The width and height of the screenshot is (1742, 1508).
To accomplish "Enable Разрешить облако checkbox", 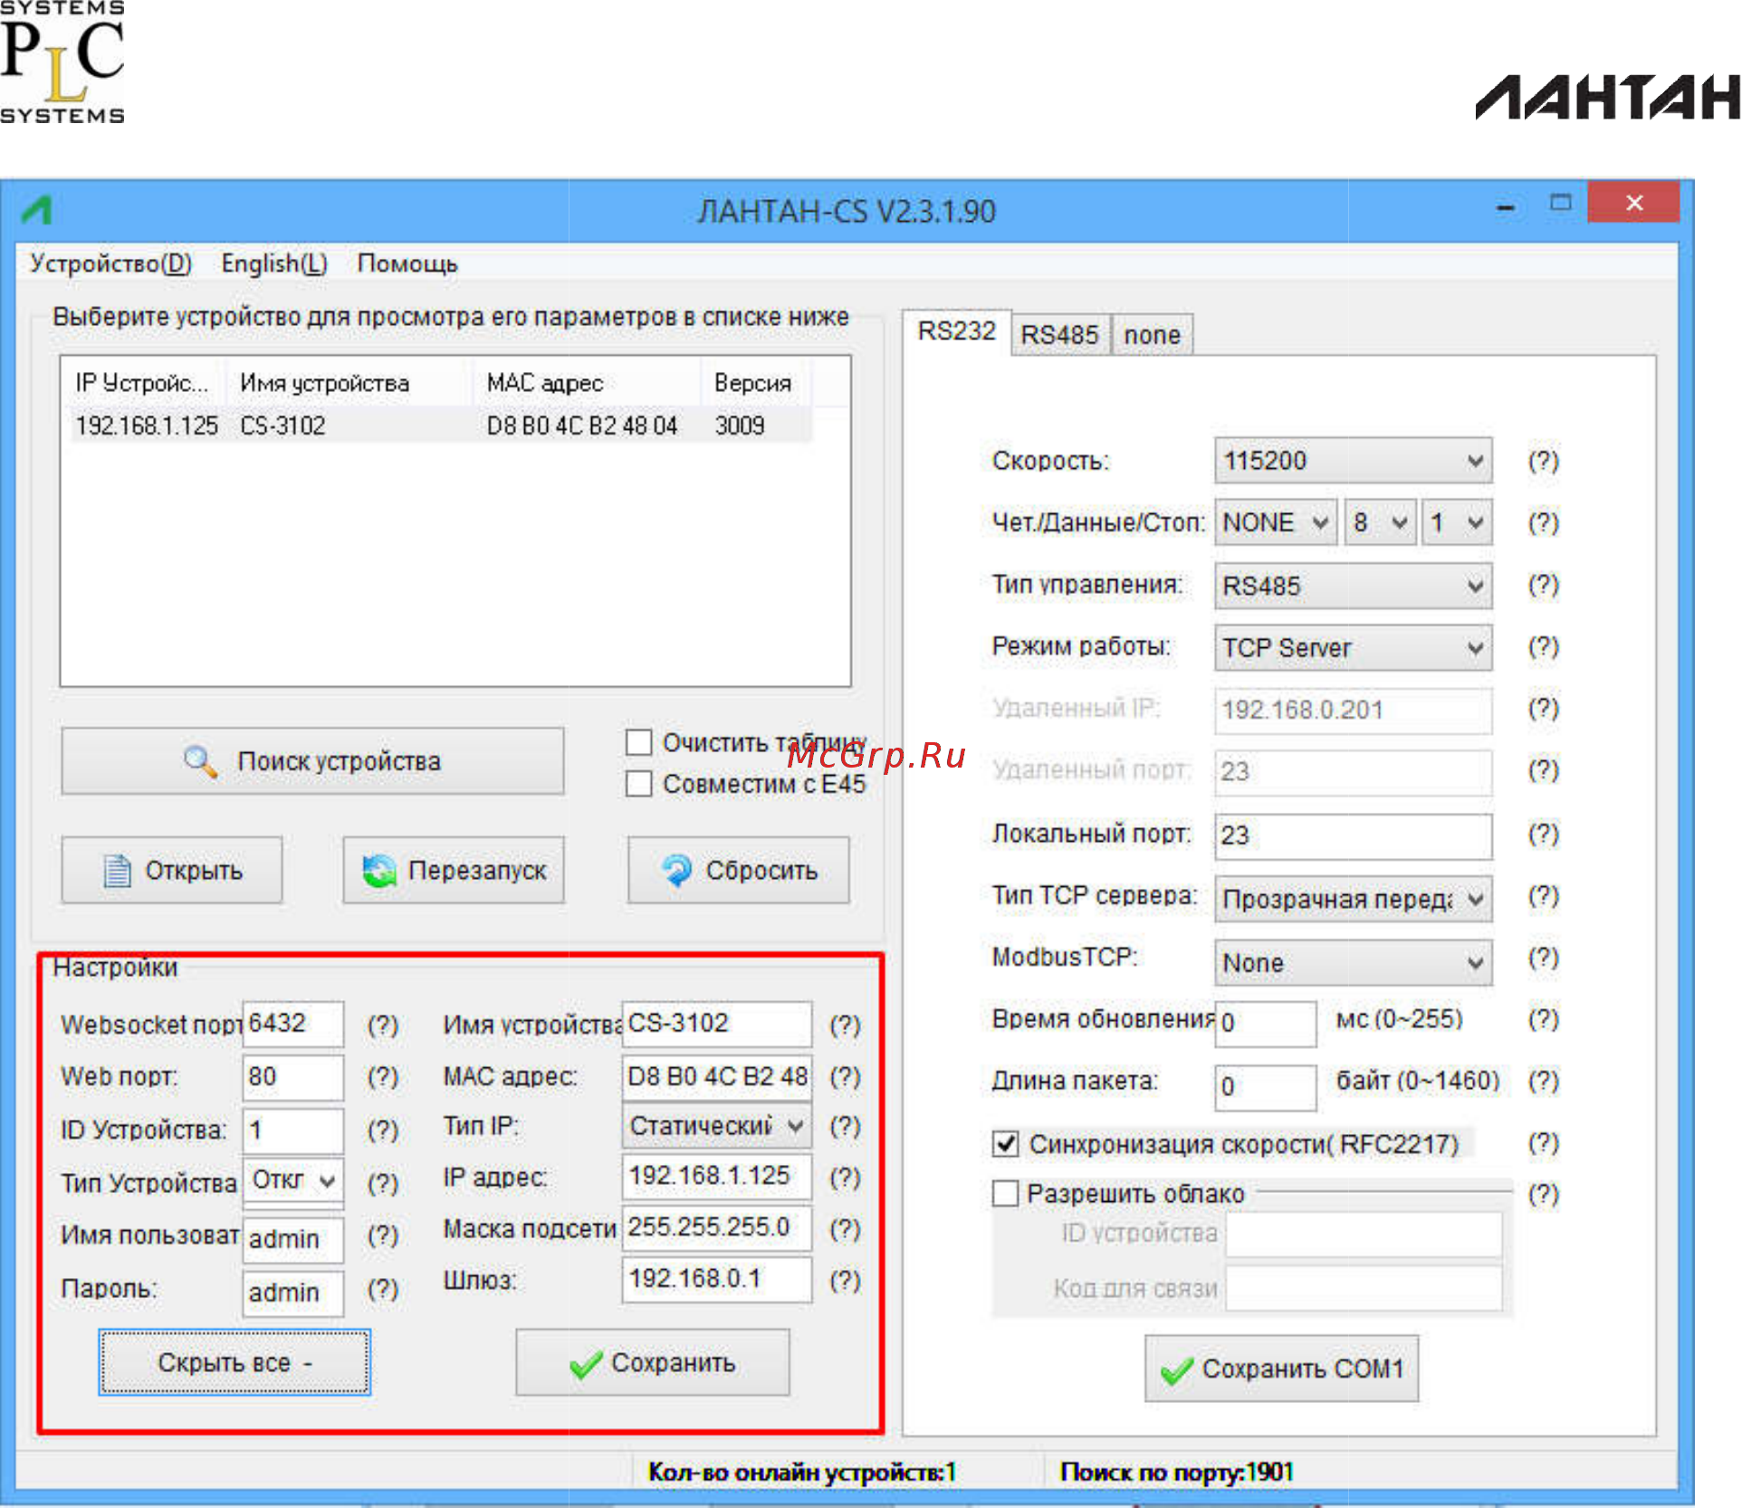I will tap(1005, 1194).
